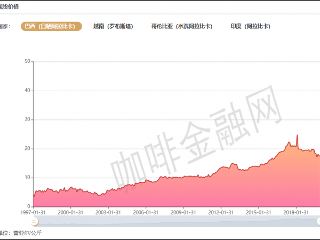Click the 现货价格 section title
The width and height of the screenshot is (320, 240).
click(9, 7)
